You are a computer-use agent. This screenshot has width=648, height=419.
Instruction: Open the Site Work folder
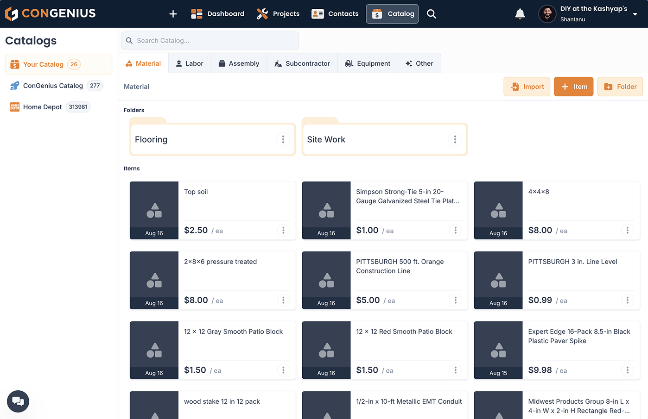click(x=385, y=139)
